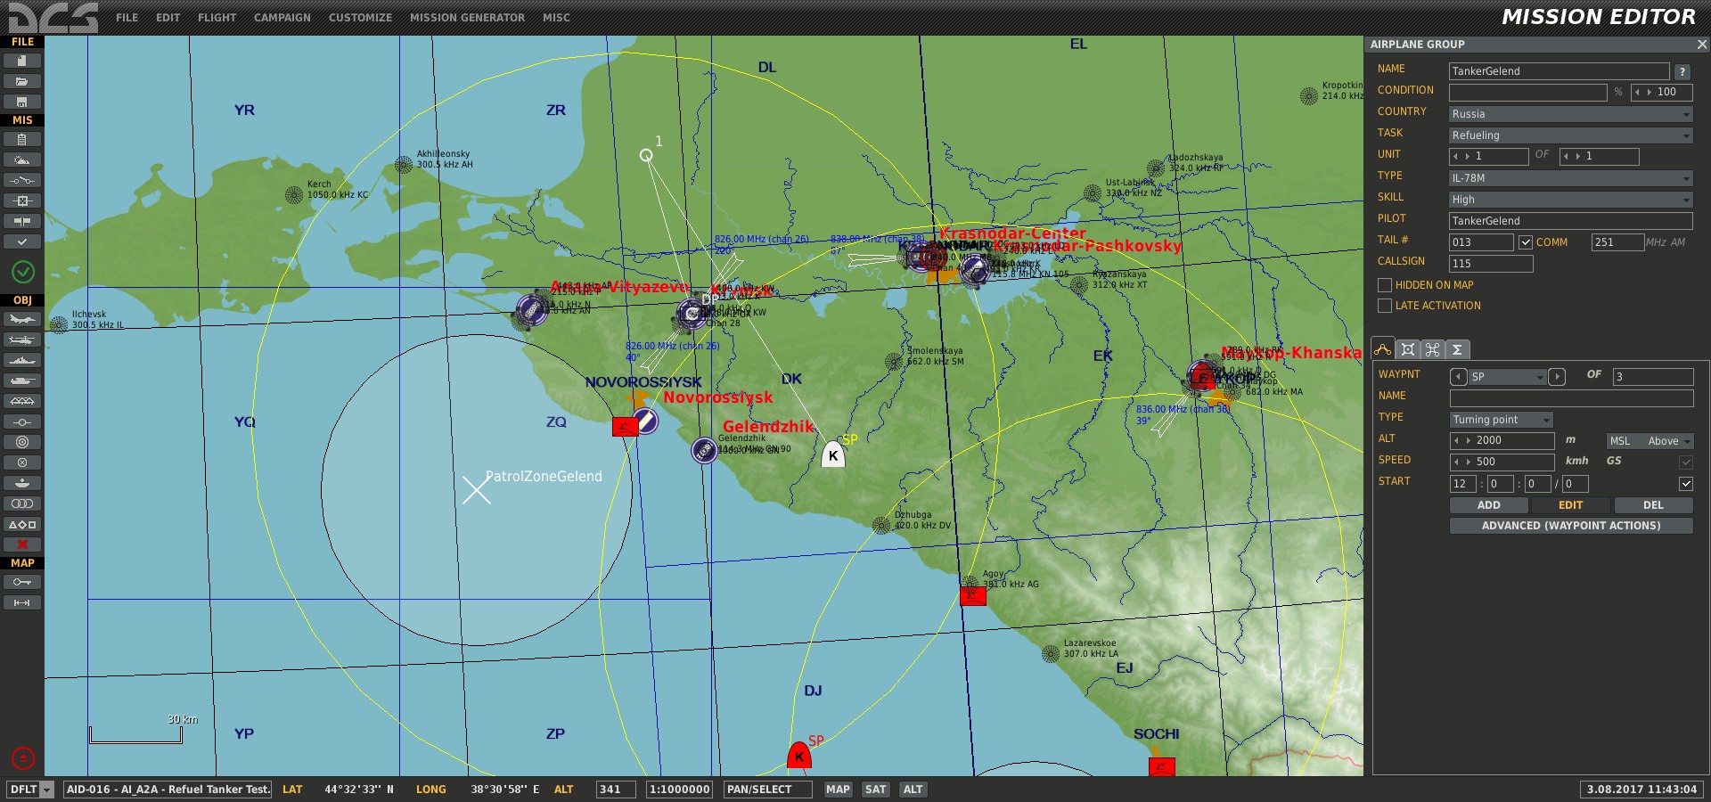The image size is (1711, 802).
Task: Click the airplane group object tool
Action: click(22, 319)
